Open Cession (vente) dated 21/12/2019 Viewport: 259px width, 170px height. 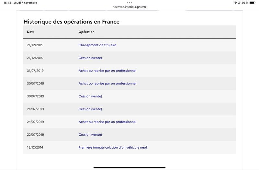tap(90, 58)
